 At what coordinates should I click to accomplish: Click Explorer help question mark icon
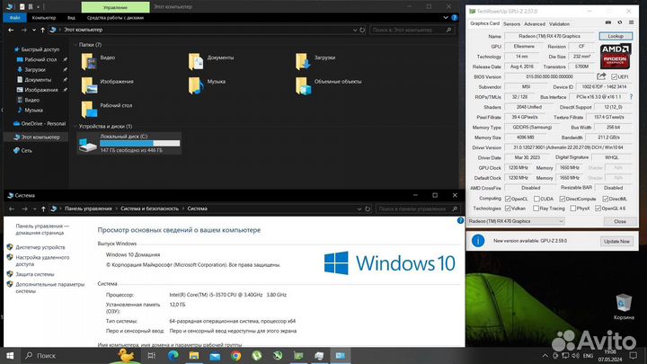click(x=455, y=18)
